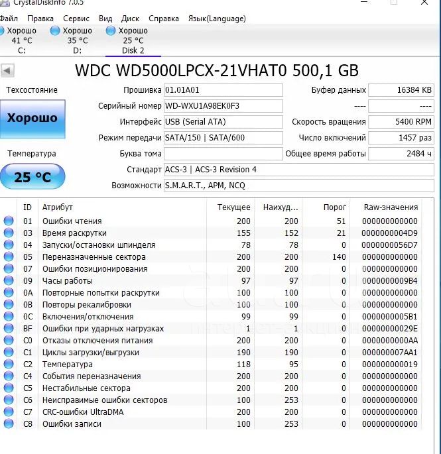Open the Язык(Language) menu

click(217, 19)
